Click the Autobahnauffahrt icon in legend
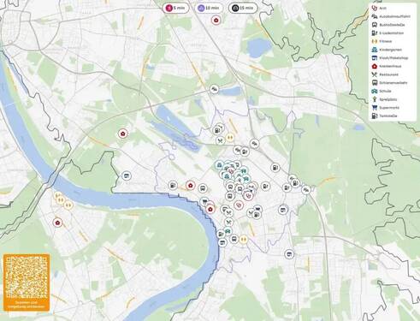The image size is (420, 321). click(375, 16)
